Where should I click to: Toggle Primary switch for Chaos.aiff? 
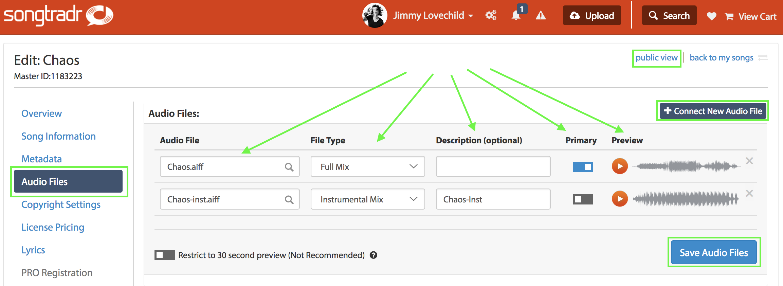pos(583,166)
